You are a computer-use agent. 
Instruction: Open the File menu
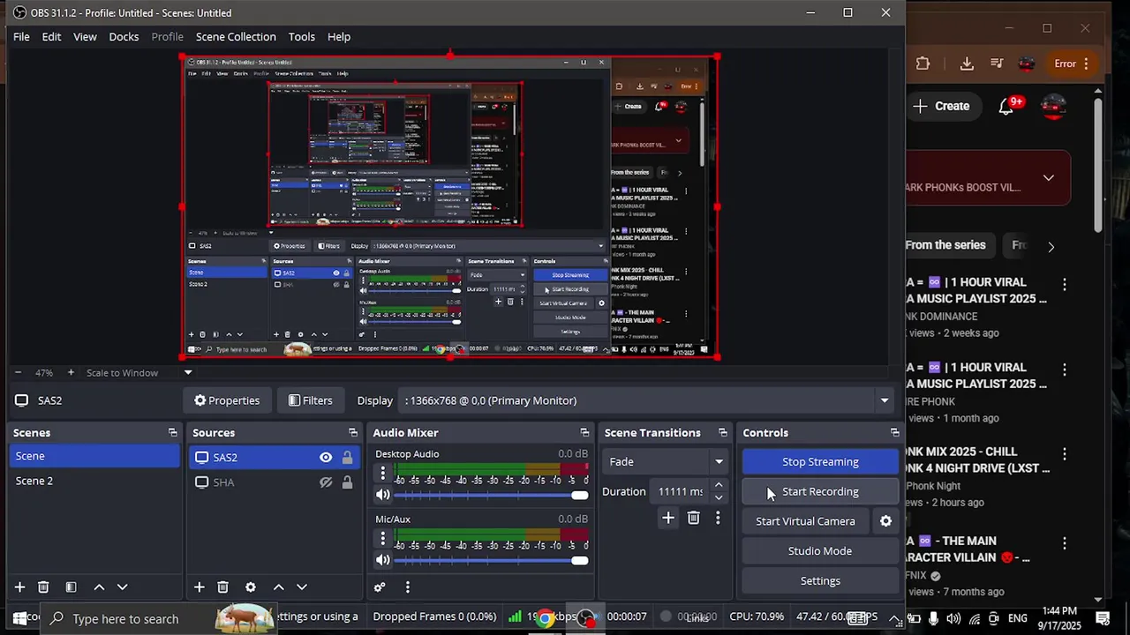[21, 37]
